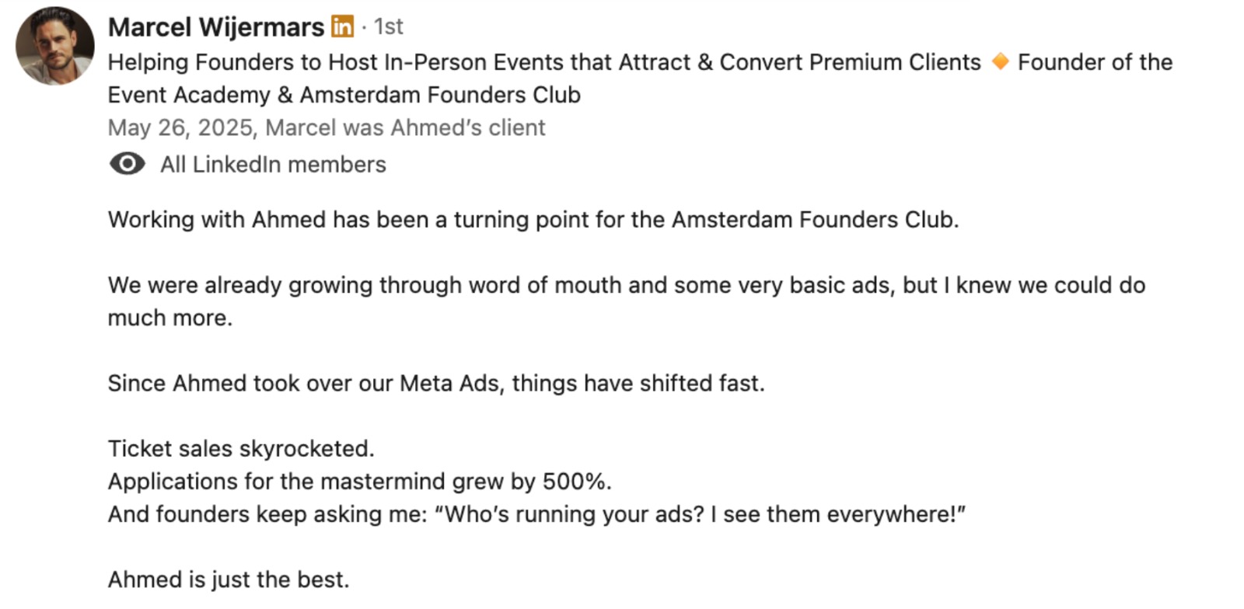
Task: Click the 1st degree connection label
Action: [x=388, y=27]
